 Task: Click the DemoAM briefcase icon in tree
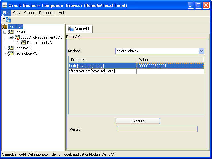tap(4, 27)
